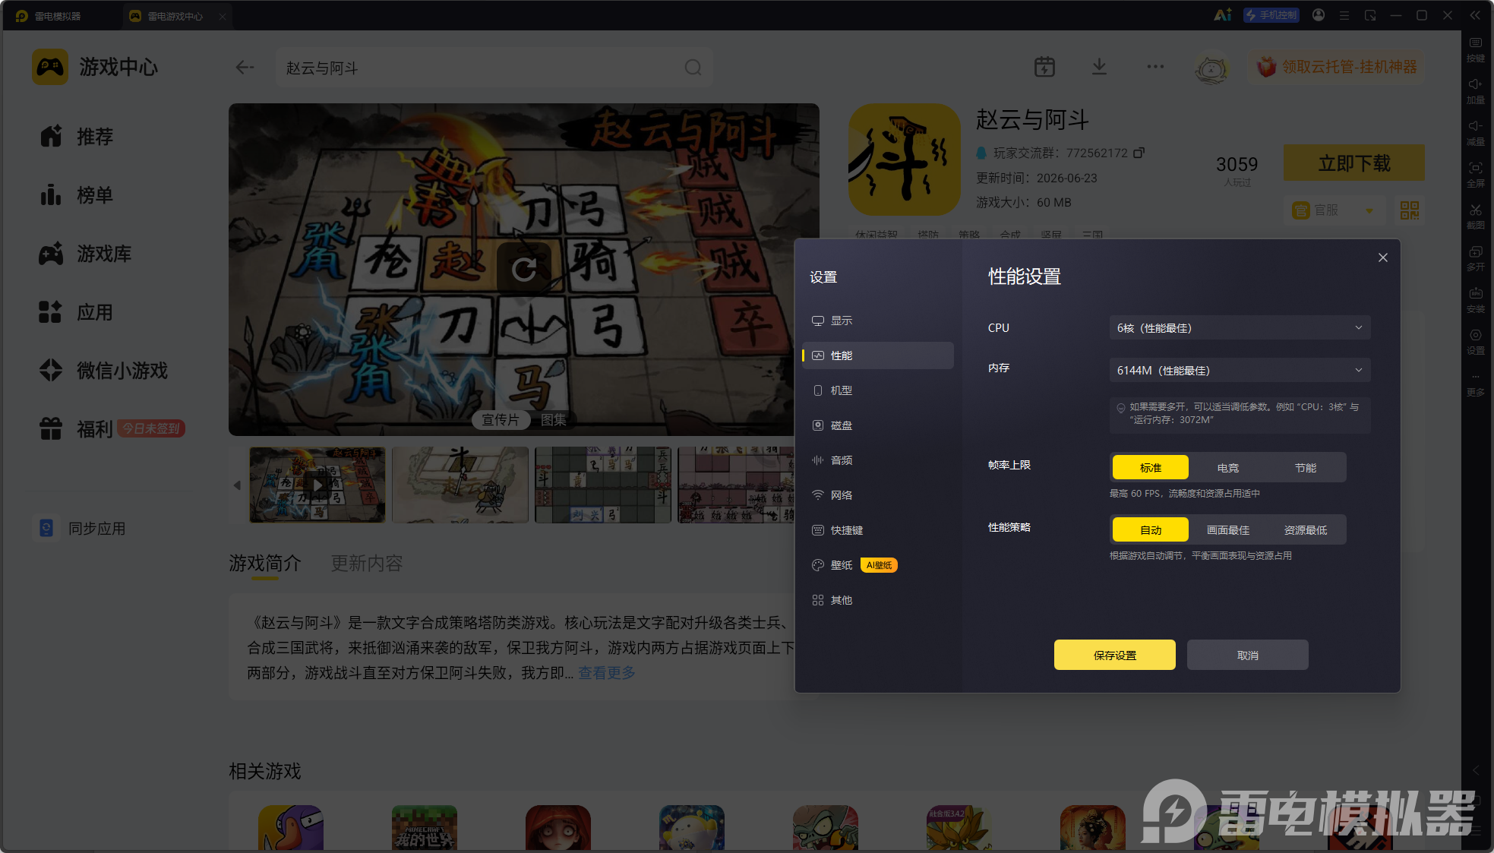Select 节能 frame rate limit

pos(1305,468)
